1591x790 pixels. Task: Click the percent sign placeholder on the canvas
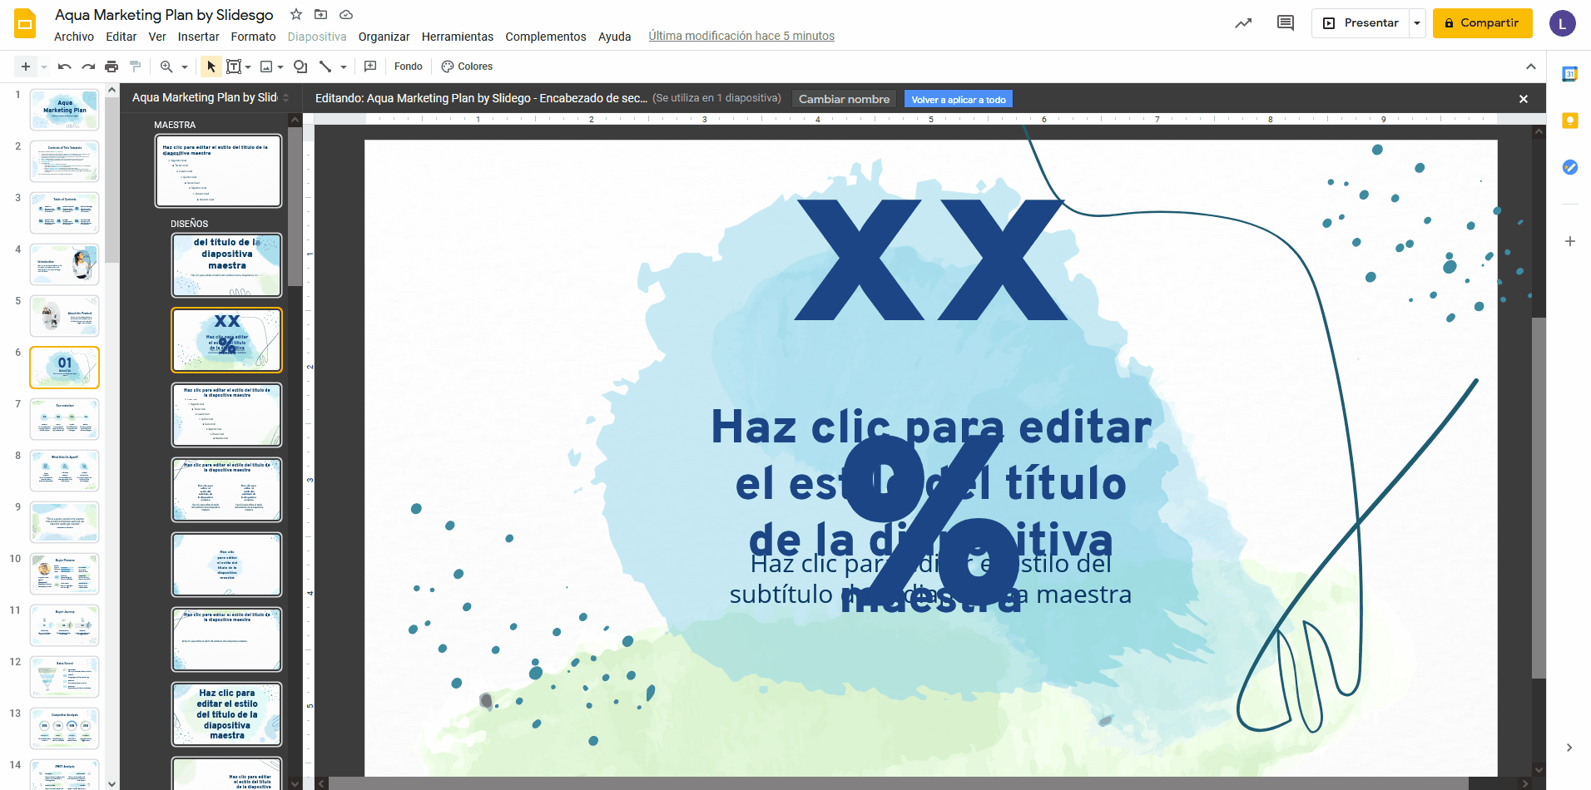[930, 521]
